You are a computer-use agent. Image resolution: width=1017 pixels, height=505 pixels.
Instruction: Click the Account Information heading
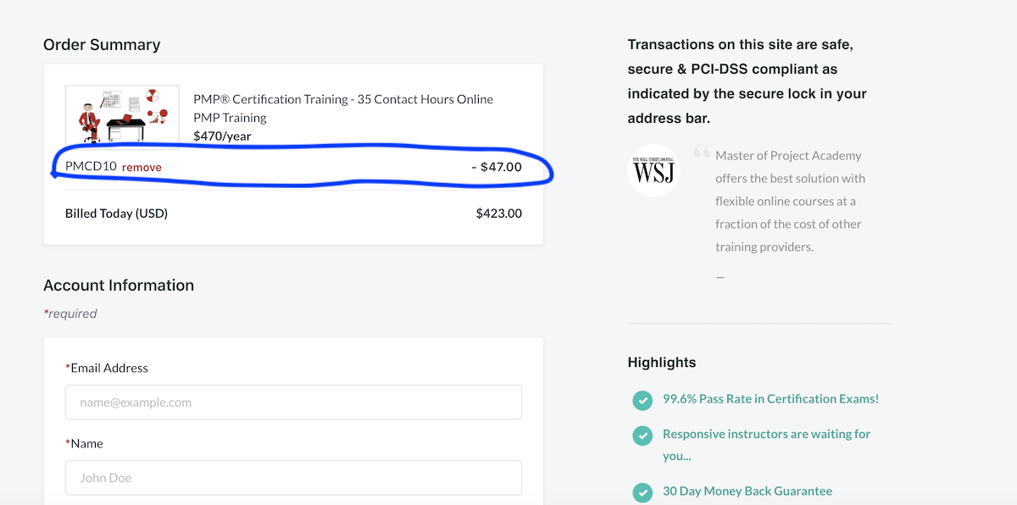point(119,286)
